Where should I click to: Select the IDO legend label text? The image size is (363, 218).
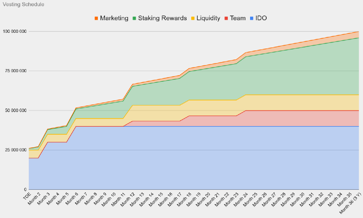(x=261, y=18)
